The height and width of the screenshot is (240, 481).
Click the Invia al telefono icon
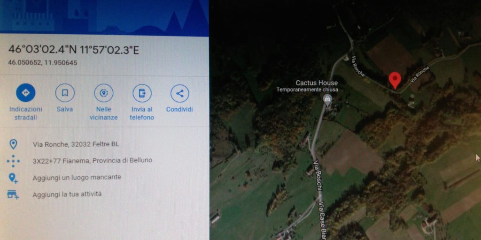(142, 93)
